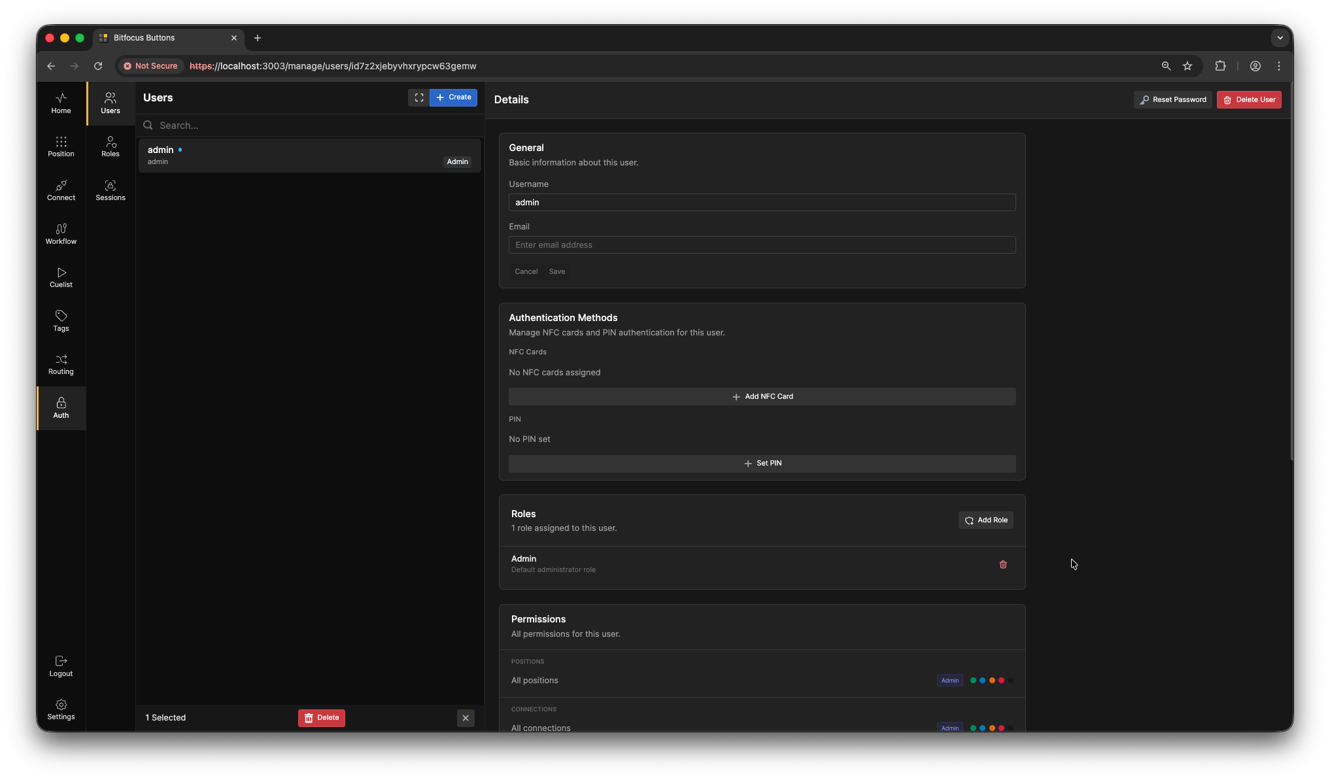Click Logout in the sidebar
This screenshot has height=780, width=1330.
click(x=61, y=666)
